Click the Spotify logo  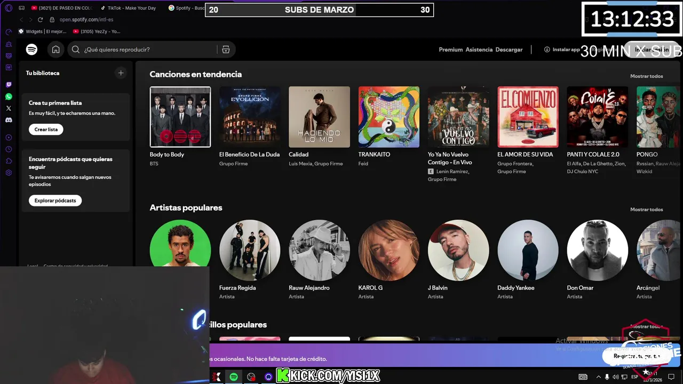(31, 50)
